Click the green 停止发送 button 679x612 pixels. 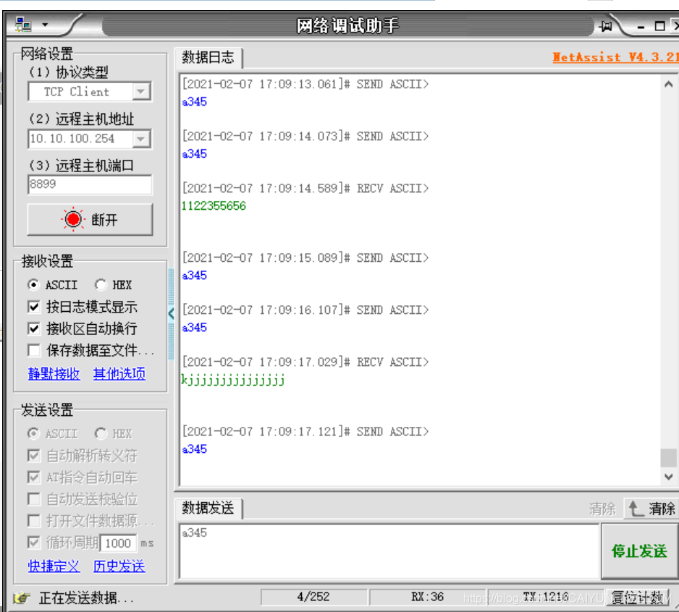640,551
